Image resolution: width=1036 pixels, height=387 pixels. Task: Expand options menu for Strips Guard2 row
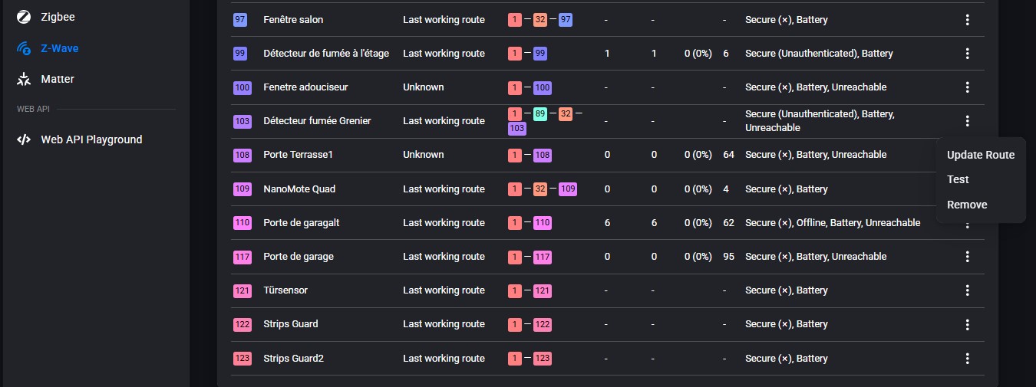[x=967, y=358]
